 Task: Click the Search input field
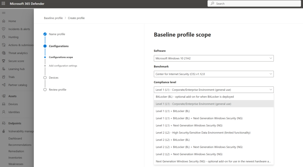coord(254,4)
